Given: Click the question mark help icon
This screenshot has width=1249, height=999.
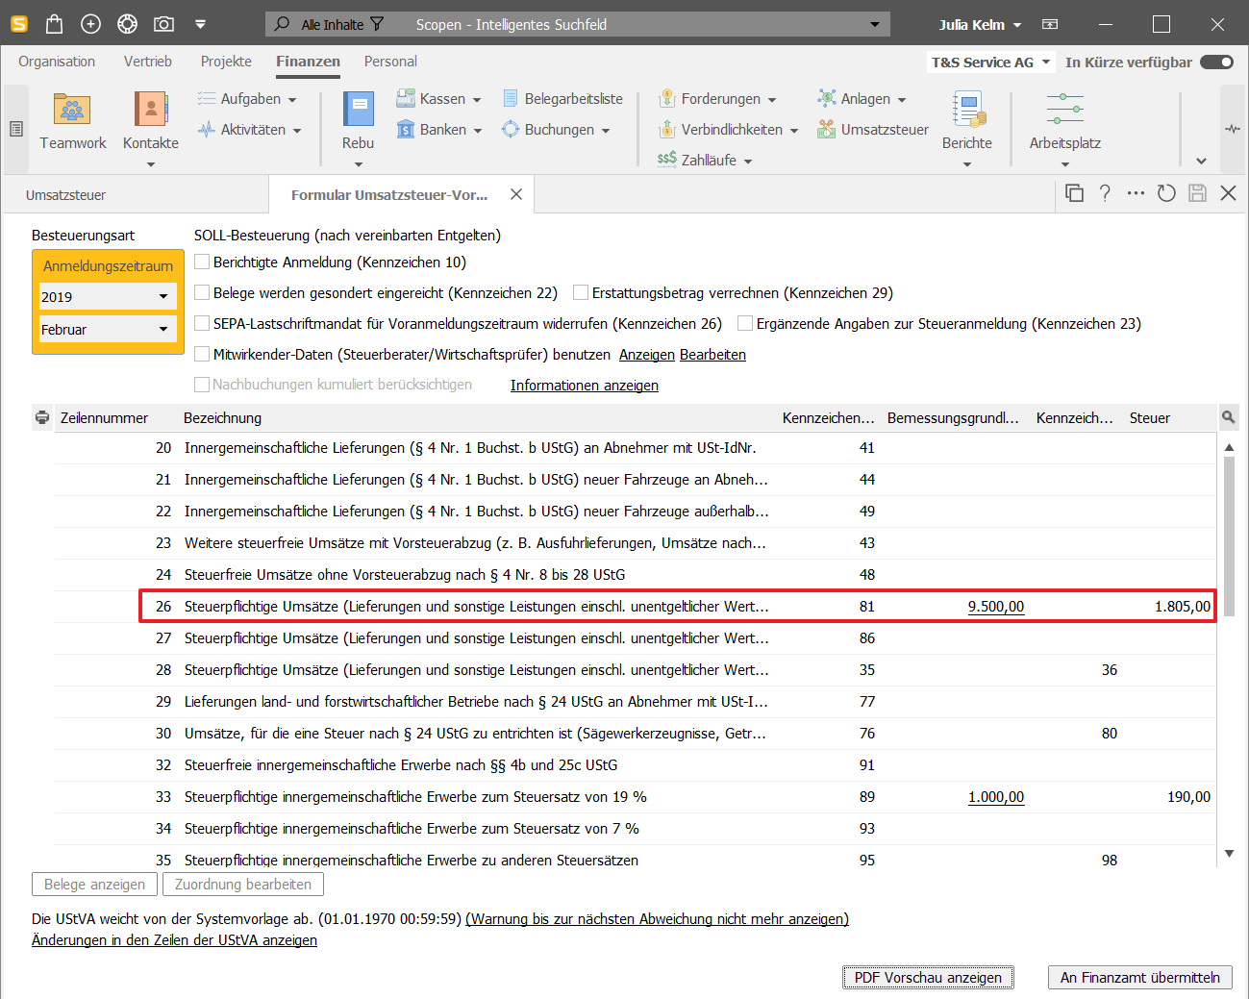Looking at the screenshot, I should (x=1105, y=193).
